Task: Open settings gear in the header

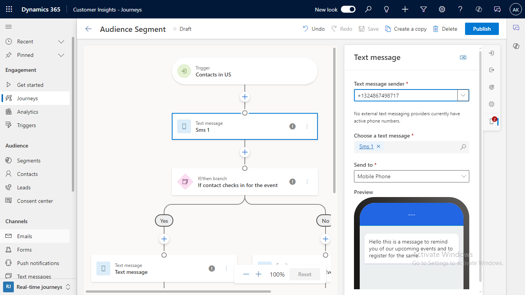Action: tap(442, 9)
